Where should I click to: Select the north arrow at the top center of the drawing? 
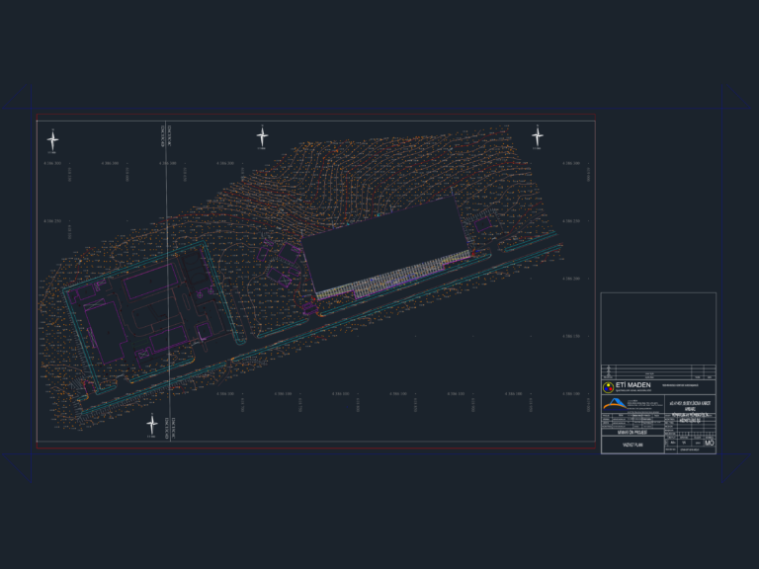click(262, 137)
